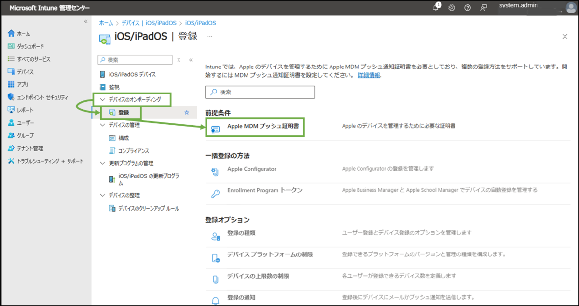This screenshot has width=579, height=306.
Task: Open Enrollment Program トークン entry
Action: tap(265, 190)
